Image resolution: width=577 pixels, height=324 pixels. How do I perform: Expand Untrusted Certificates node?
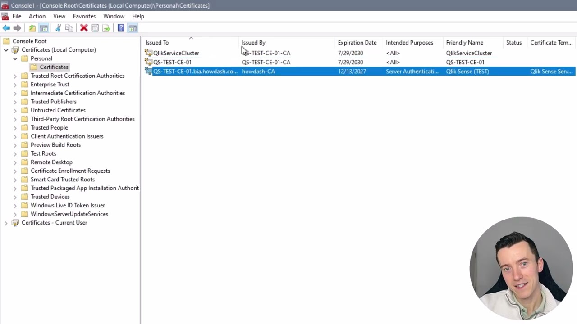[x=15, y=110]
